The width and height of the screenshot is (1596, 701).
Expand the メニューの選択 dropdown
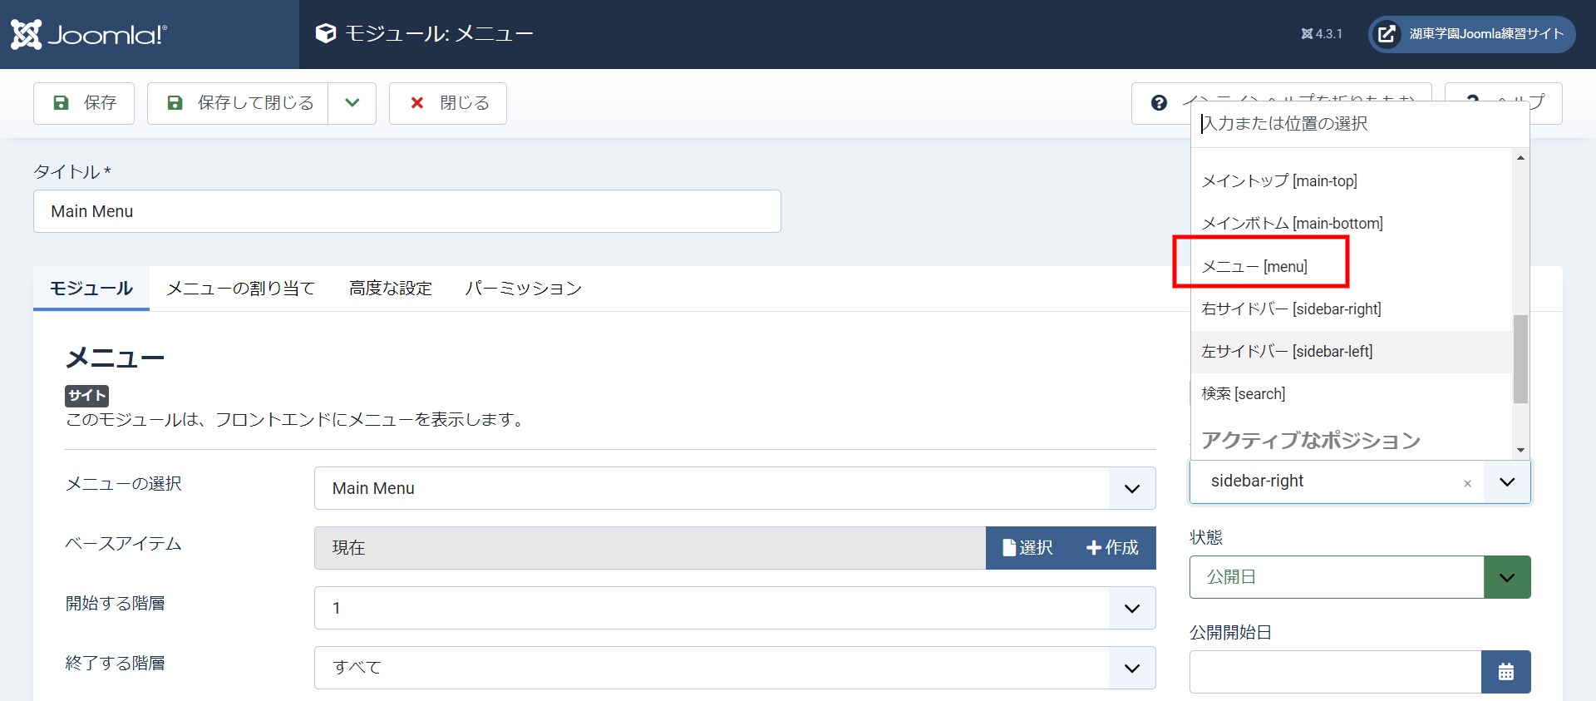coord(1131,488)
